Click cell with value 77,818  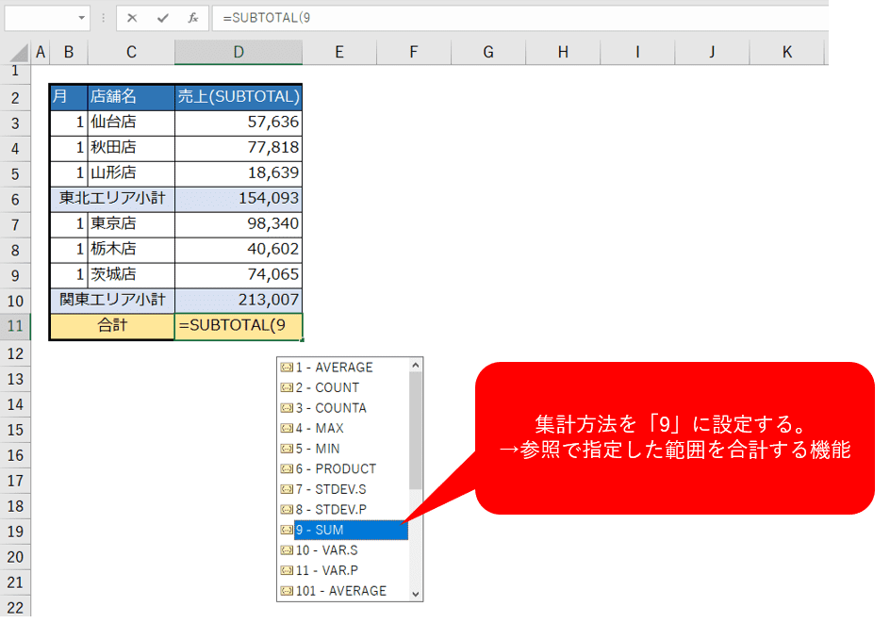[x=239, y=148]
